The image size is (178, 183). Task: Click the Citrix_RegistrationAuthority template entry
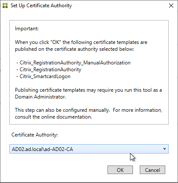pyautogui.click(x=49, y=70)
